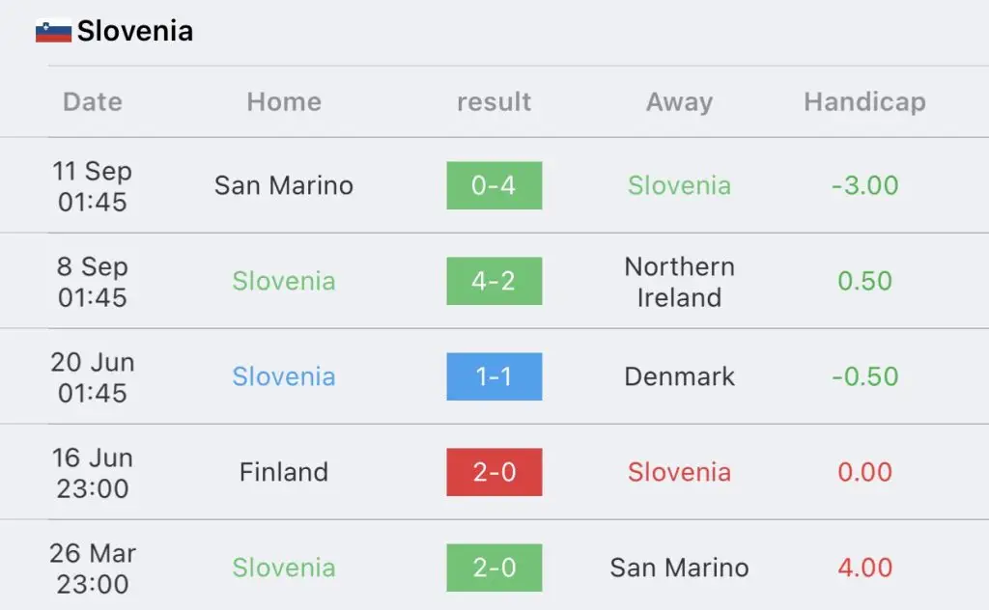Select the result column header
The width and height of the screenshot is (989, 610).
click(x=494, y=101)
